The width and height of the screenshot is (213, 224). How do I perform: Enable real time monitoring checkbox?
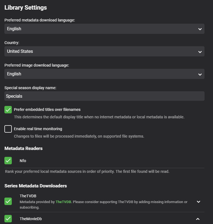click(x=8, y=129)
